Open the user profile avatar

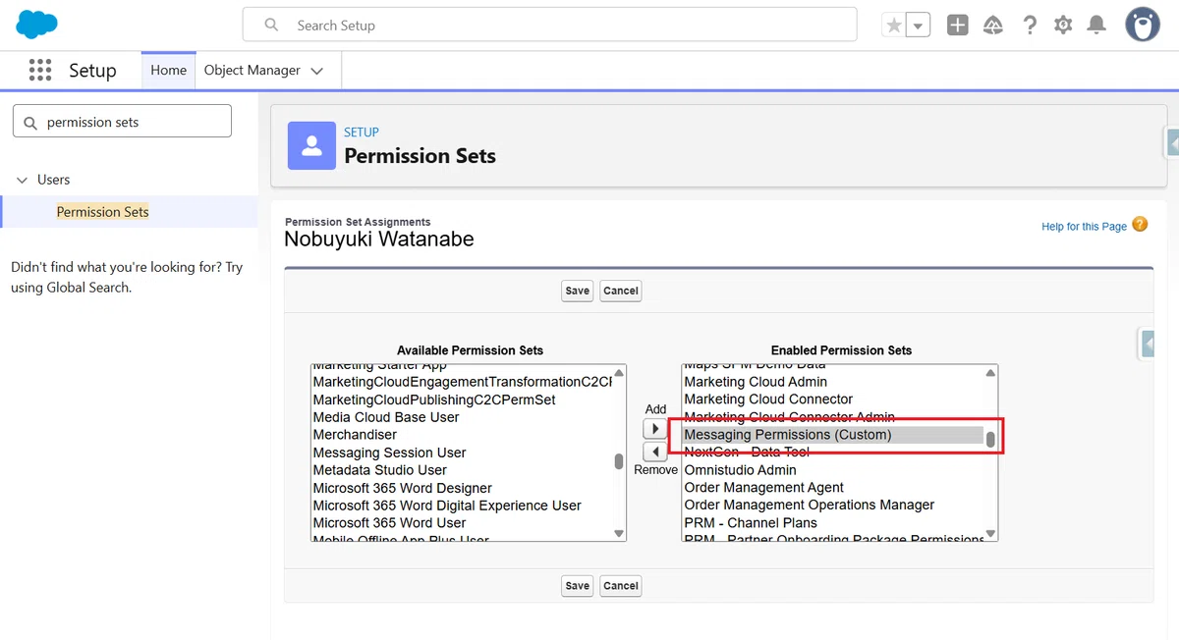1143,25
